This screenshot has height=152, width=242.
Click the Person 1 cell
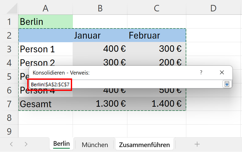point(46,49)
